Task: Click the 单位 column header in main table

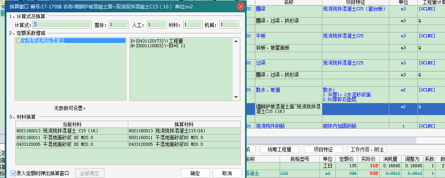Action: tap(403, 2)
